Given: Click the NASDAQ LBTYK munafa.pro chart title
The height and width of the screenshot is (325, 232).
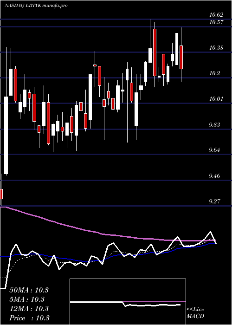Looking at the screenshot, I should [x=36, y=6].
